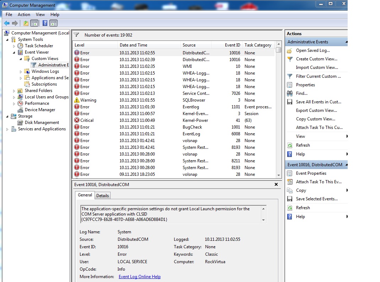
Task: Collapse the Administrative Events actions section
Action: click(346, 42)
